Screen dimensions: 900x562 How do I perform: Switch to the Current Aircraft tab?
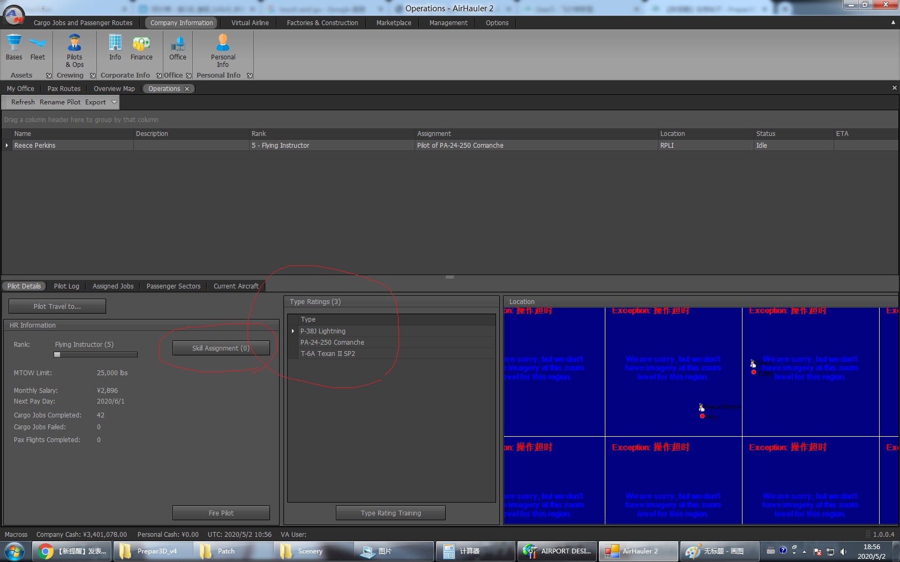tap(236, 286)
